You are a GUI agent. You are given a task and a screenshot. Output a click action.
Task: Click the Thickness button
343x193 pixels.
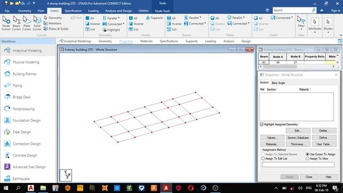pyautogui.click(x=298, y=144)
